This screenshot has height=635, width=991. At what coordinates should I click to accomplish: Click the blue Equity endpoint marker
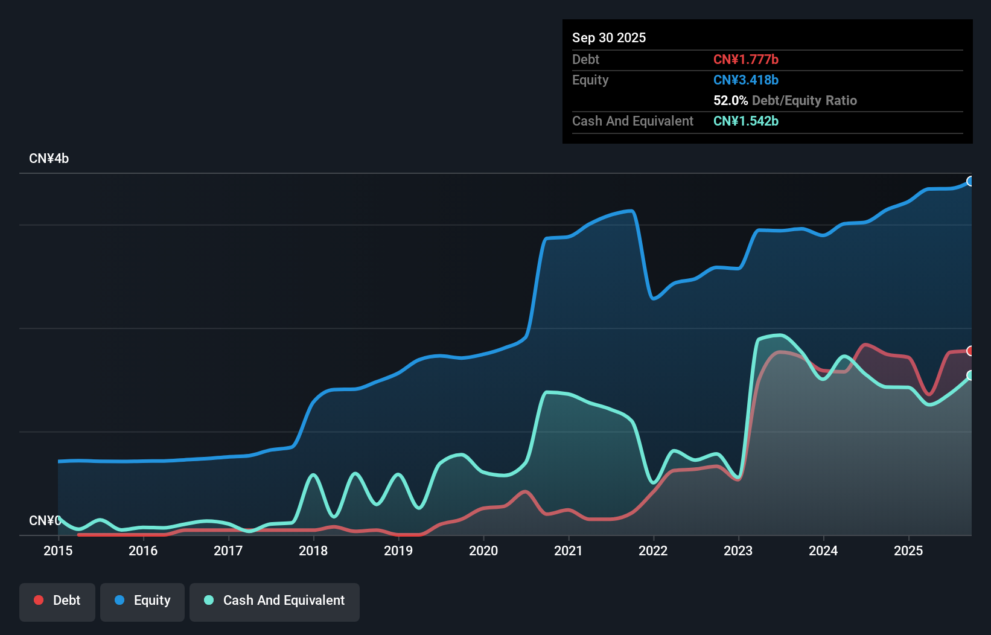click(970, 181)
